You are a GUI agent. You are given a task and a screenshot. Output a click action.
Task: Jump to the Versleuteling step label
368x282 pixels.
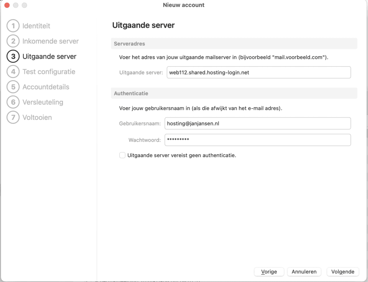[x=43, y=102]
